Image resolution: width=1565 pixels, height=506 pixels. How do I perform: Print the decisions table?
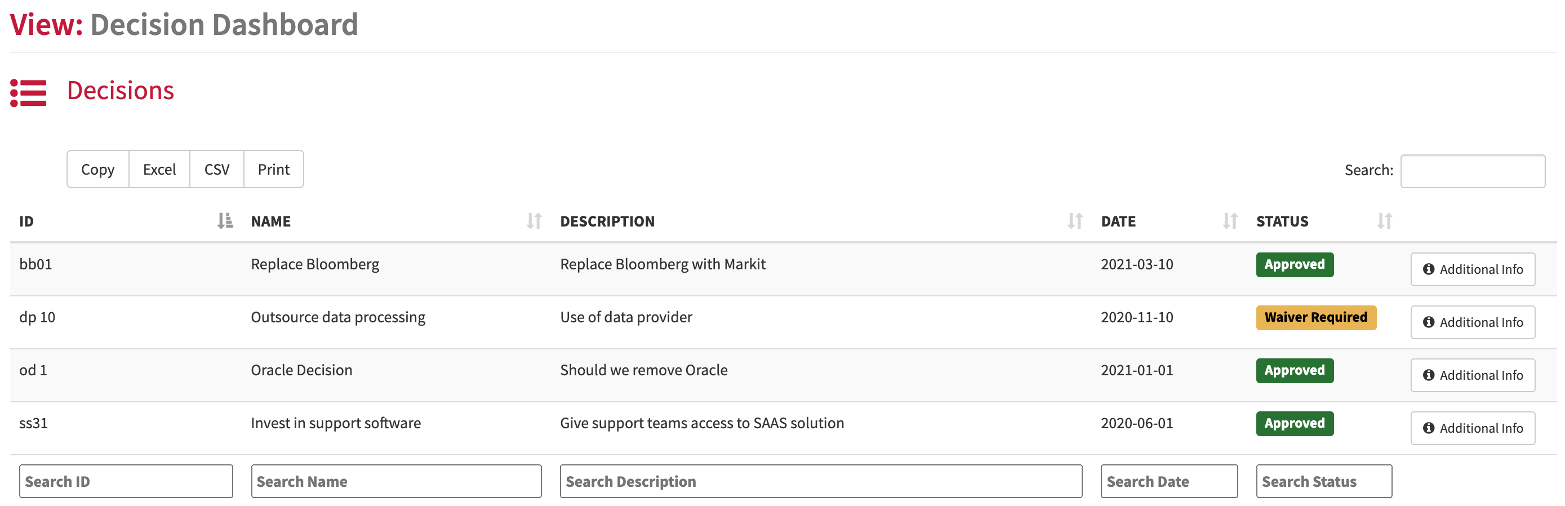[x=273, y=170]
